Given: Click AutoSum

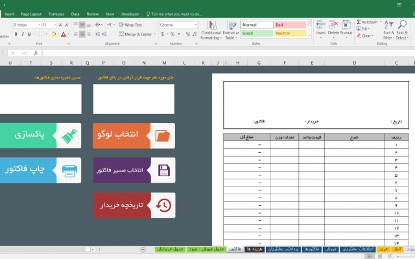Looking at the screenshot, I should (x=367, y=22).
